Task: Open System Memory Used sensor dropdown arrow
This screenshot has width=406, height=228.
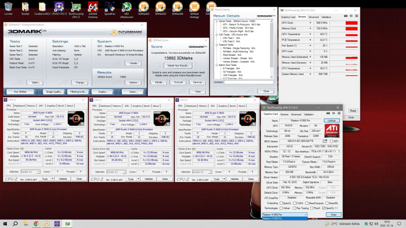Action: 310,74
